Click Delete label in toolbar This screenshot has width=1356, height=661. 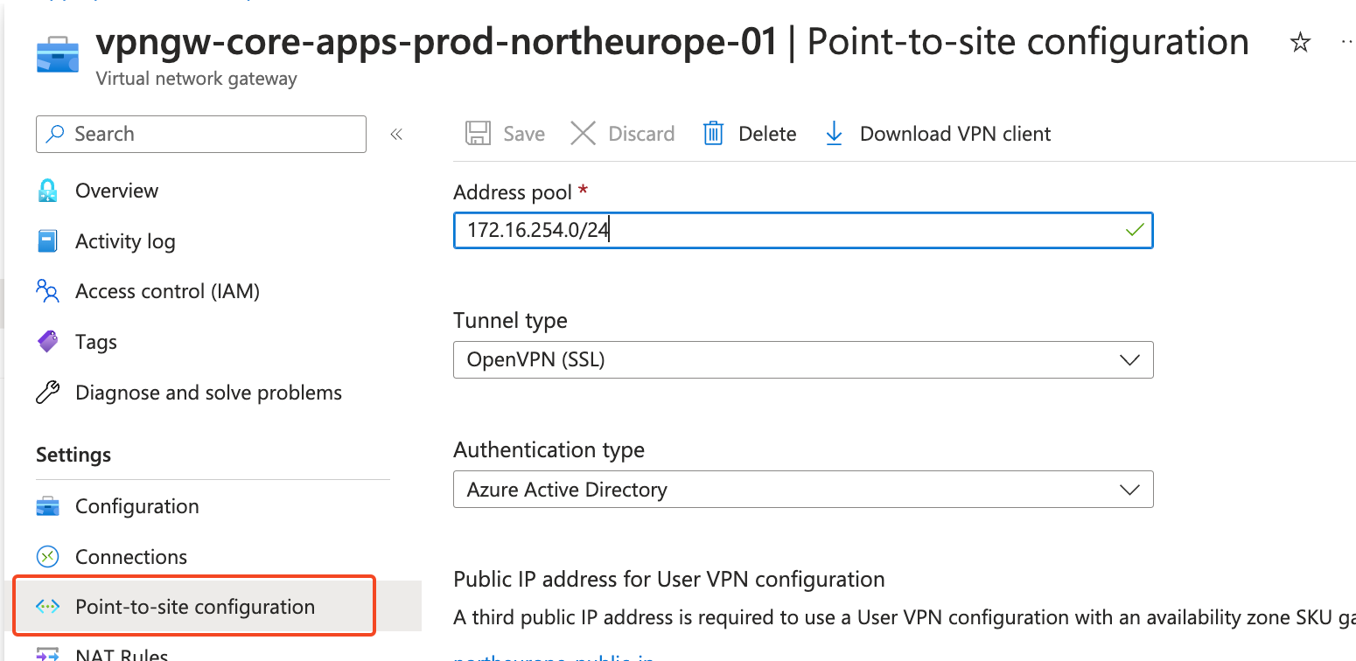[x=767, y=134]
